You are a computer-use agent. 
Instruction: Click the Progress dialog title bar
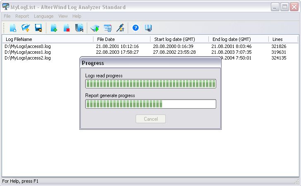click(x=150, y=62)
